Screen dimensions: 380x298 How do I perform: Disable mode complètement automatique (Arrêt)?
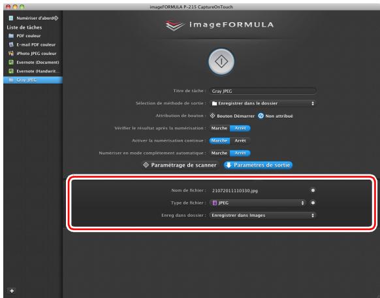[x=240, y=153]
